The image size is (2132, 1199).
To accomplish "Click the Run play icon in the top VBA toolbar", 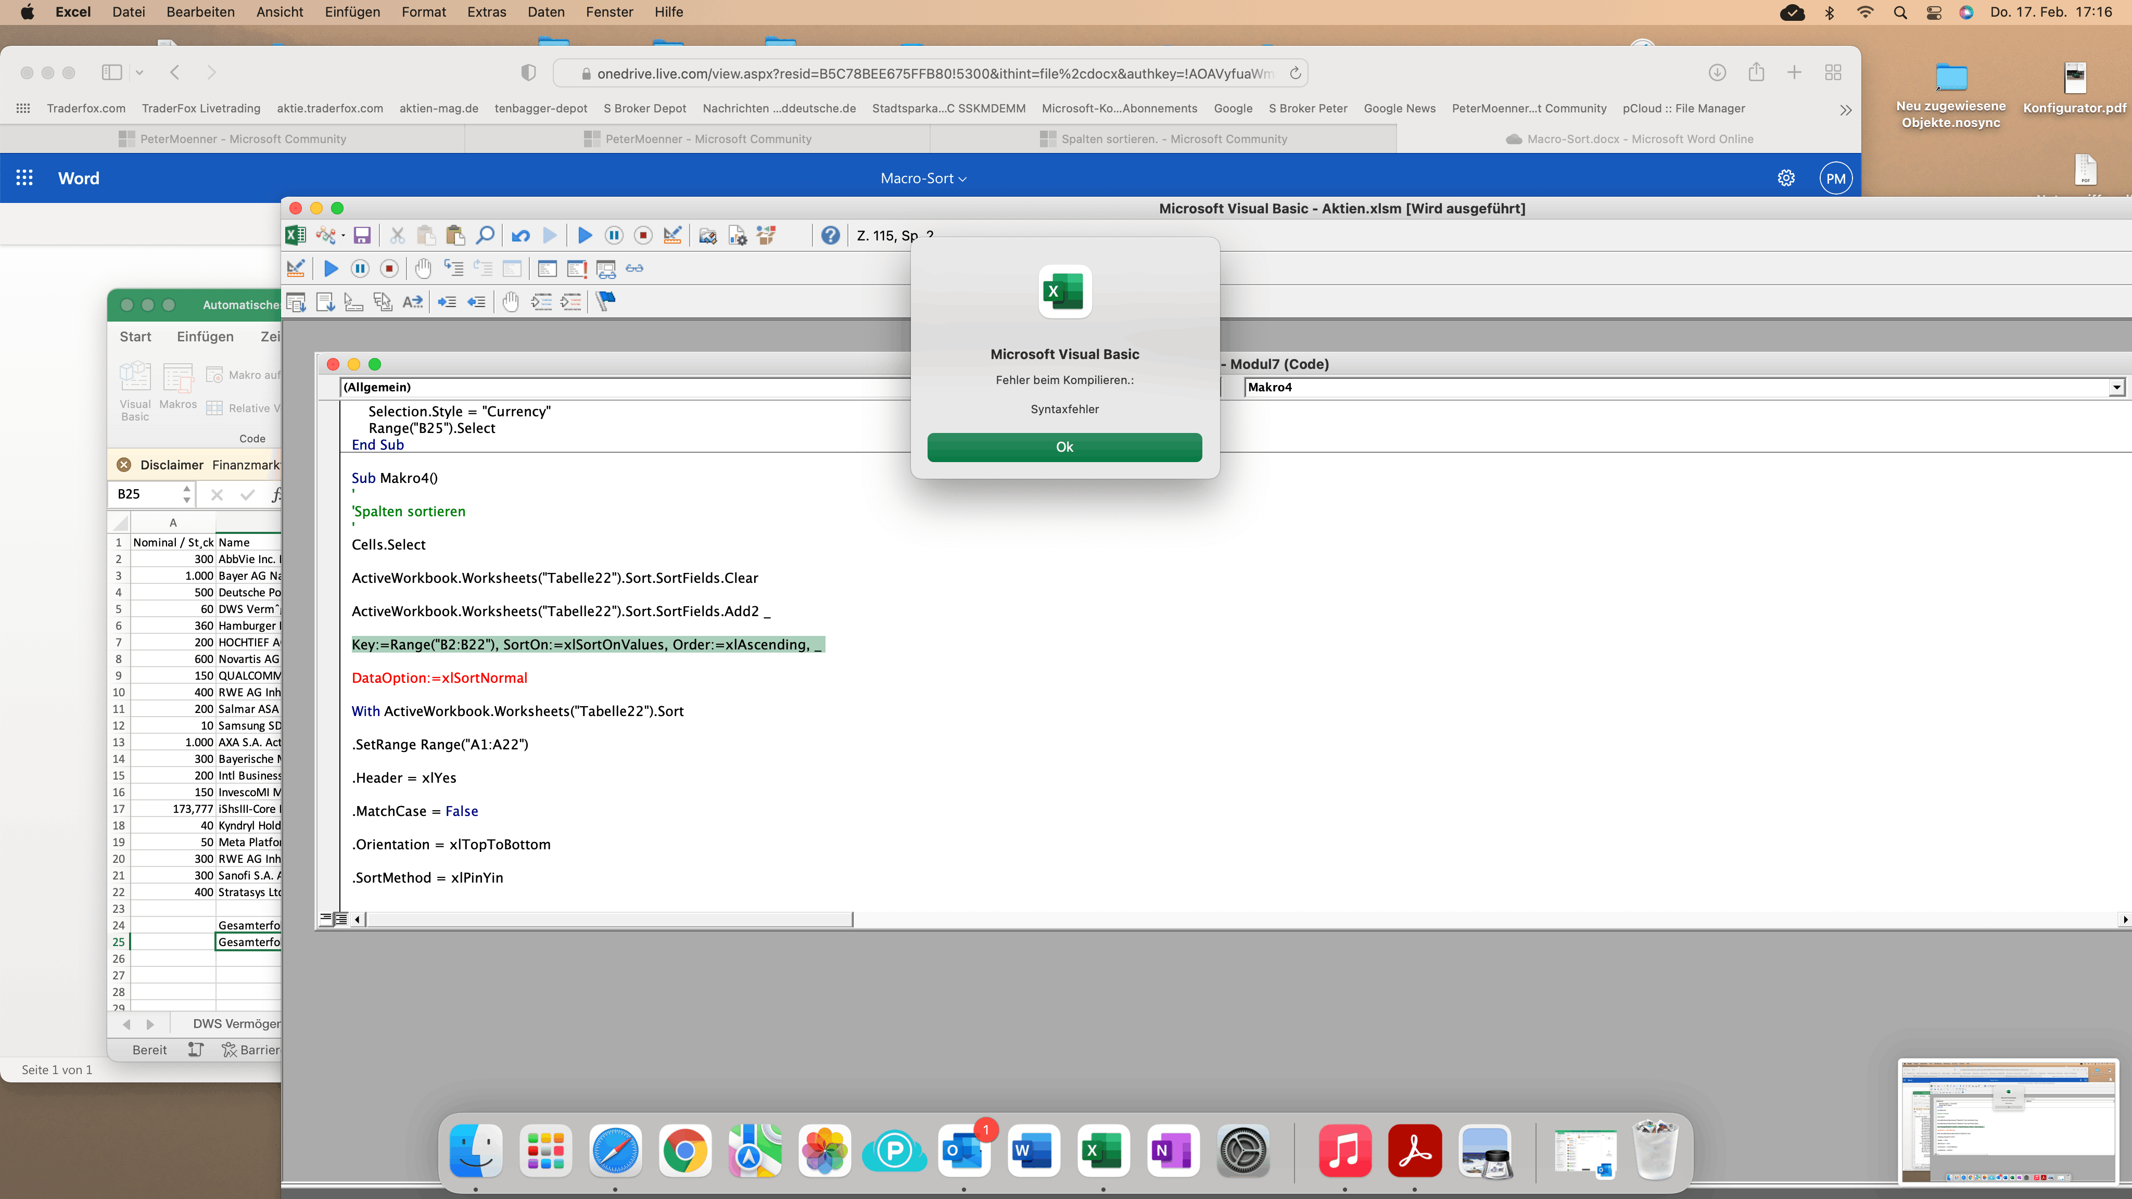I will pyautogui.click(x=585, y=236).
